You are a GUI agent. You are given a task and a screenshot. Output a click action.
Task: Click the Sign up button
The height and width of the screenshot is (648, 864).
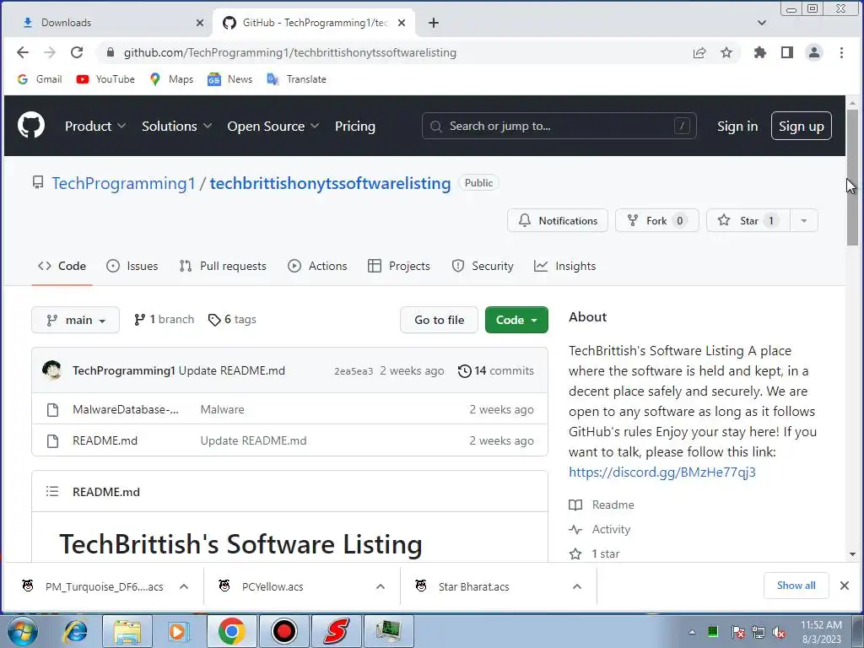[x=802, y=127]
